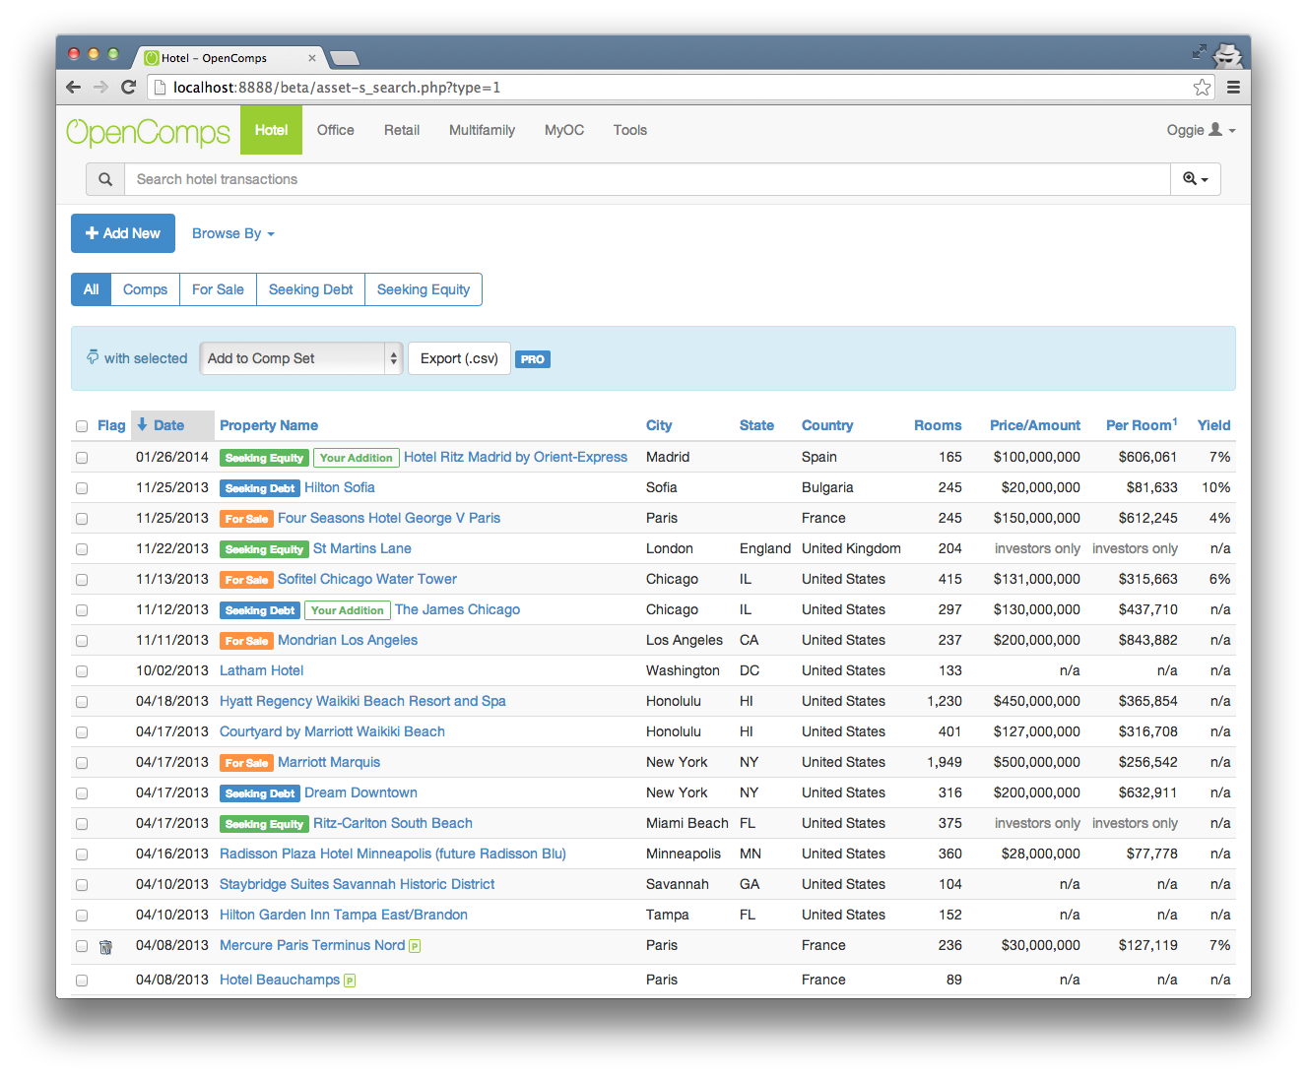
Task: Click the search magnifier icon
Action: [105, 179]
